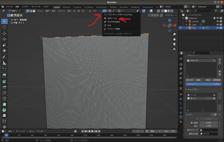Adjust 最小範囲 min value field
Screen dimensions: 224x142
pos(209,123)
